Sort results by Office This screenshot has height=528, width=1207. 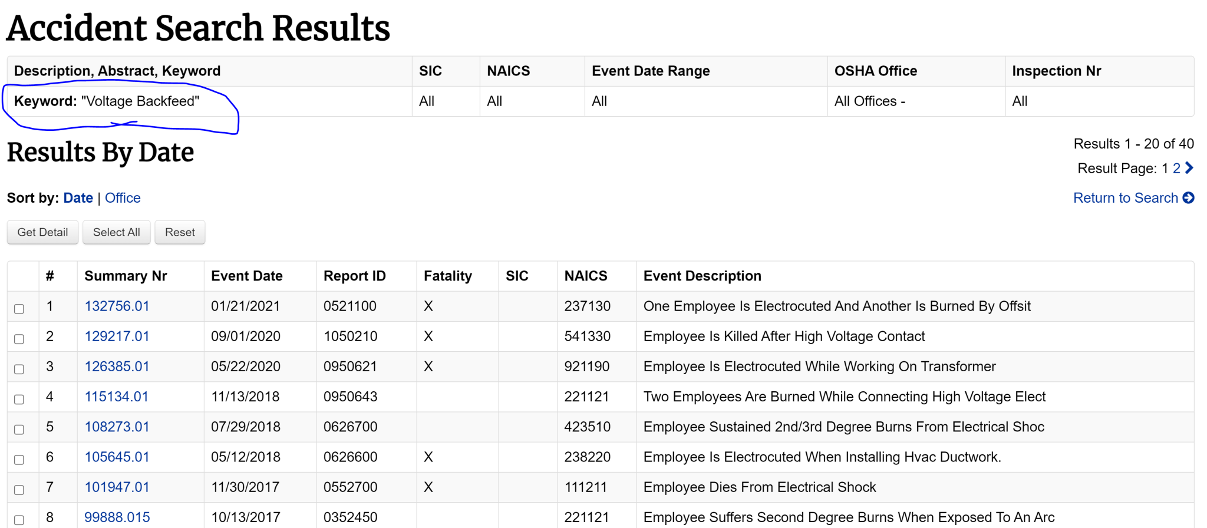coord(123,198)
